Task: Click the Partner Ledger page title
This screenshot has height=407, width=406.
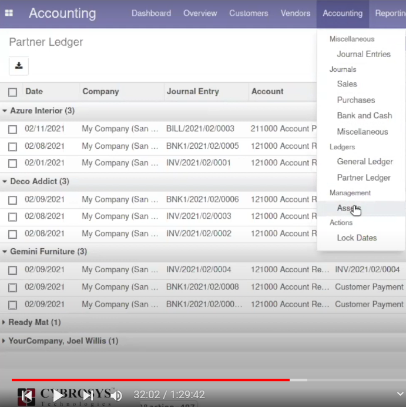Action: [46, 42]
